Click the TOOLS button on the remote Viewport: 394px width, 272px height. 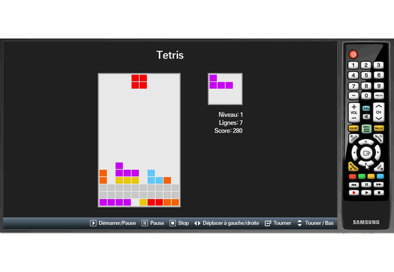point(354,138)
